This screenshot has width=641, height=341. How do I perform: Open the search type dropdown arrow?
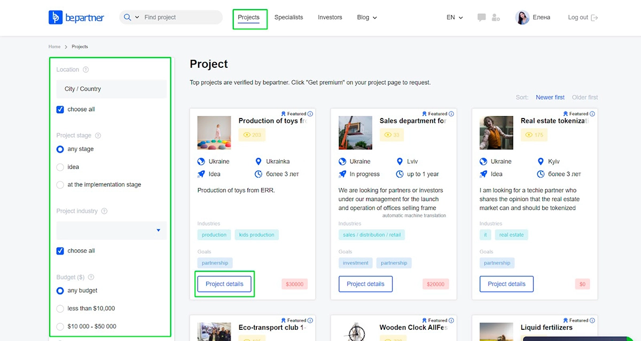tap(137, 18)
